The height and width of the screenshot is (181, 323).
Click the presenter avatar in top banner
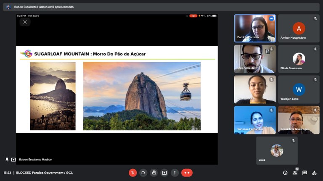(x=8, y=7)
